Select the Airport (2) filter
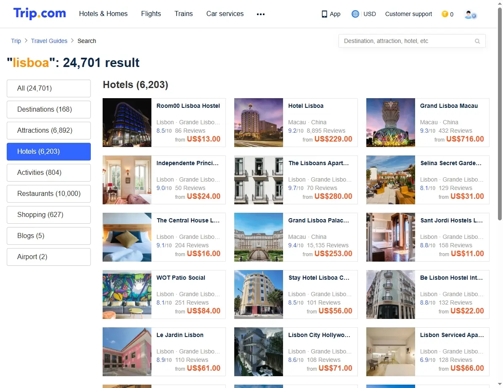503x388 pixels. click(49, 257)
